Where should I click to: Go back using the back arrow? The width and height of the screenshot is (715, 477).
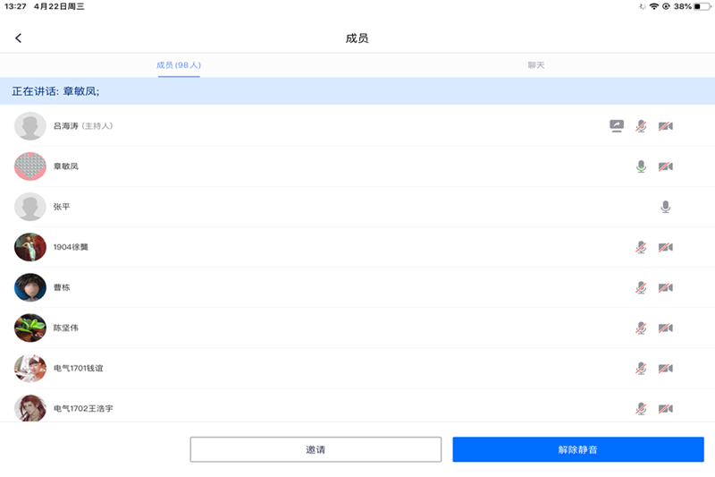click(18, 38)
